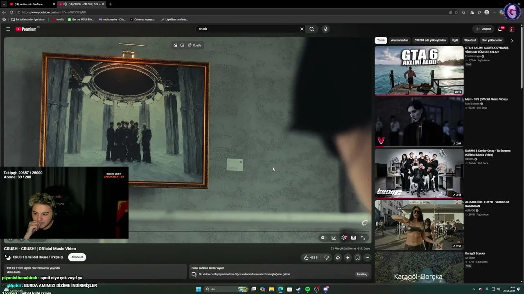Open the YouTube account avatar menu

[511, 29]
